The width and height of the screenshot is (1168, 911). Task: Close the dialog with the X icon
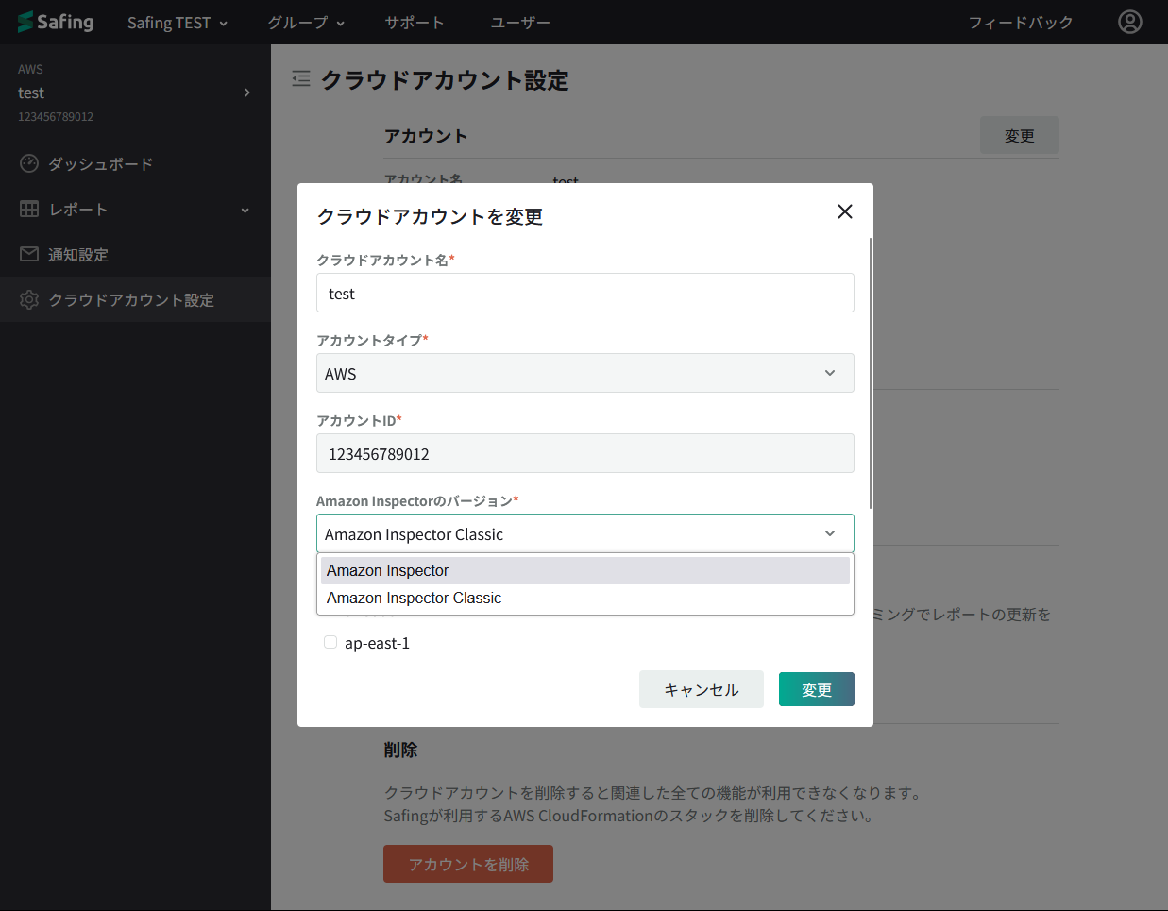(844, 211)
